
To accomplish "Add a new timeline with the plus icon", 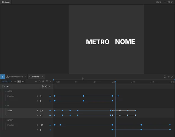I will pyautogui.click(x=169, y=77).
